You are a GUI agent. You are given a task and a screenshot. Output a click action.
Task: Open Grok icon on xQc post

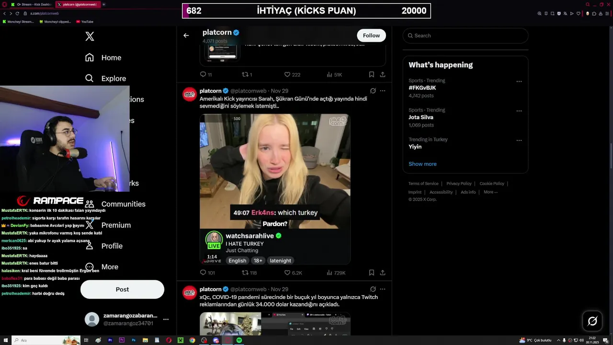[373, 289]
